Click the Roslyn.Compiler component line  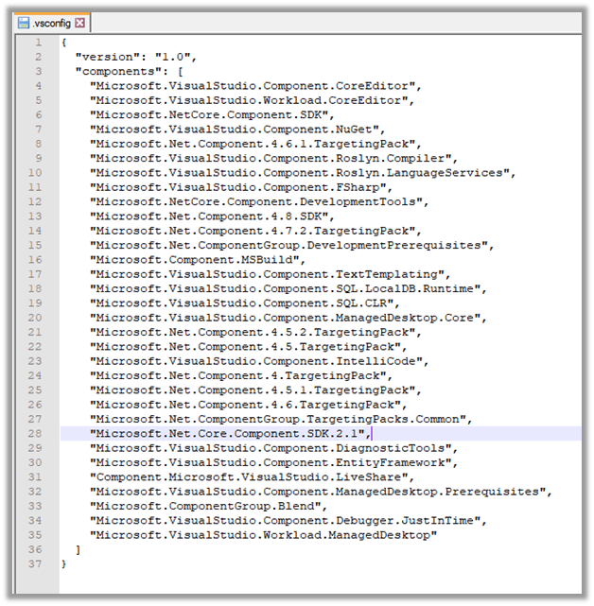click(273, 158)
